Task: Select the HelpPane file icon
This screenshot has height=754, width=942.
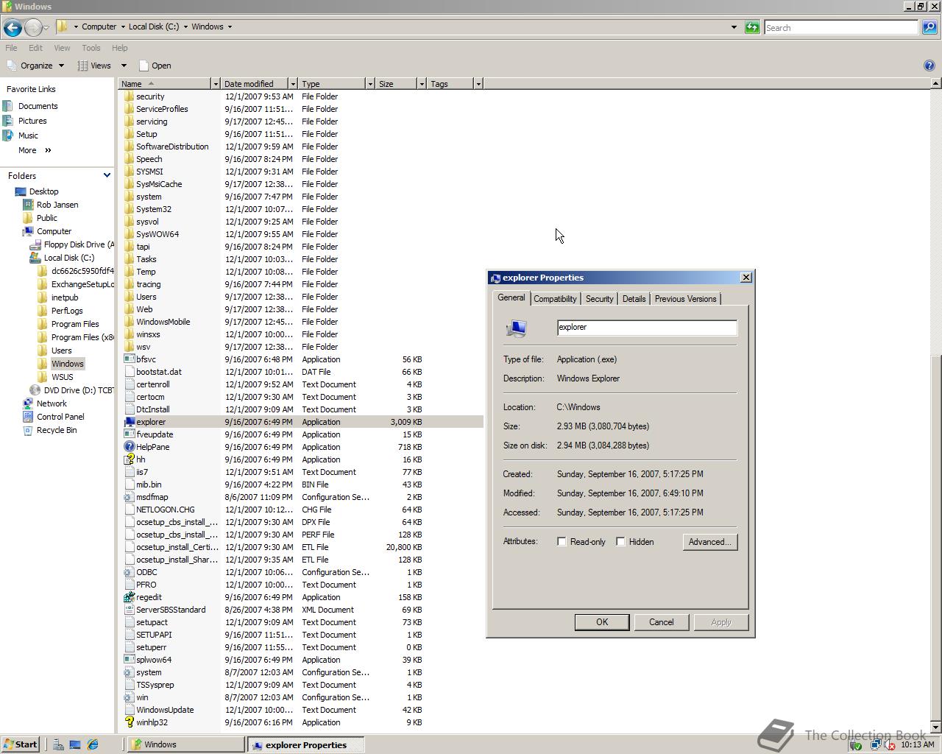Action: tap(129, 447)
